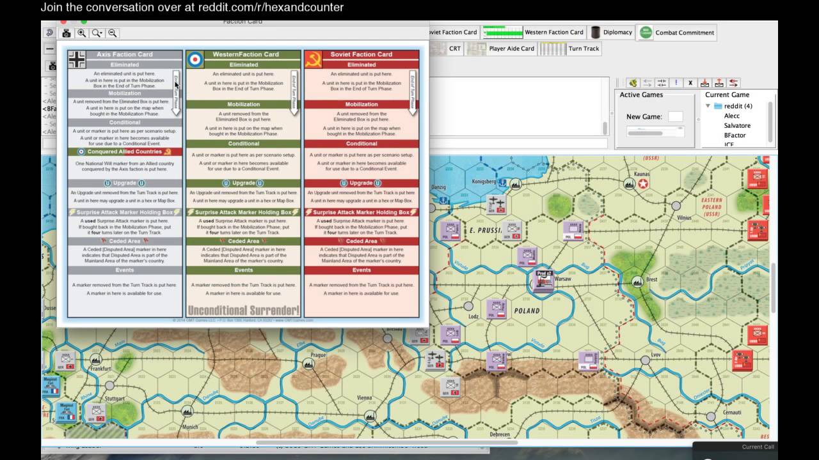Image resolution: width=819 pixels, height=460 pixels.
Task: Click the Brest city marker on the map
Action: pos(637,281)
